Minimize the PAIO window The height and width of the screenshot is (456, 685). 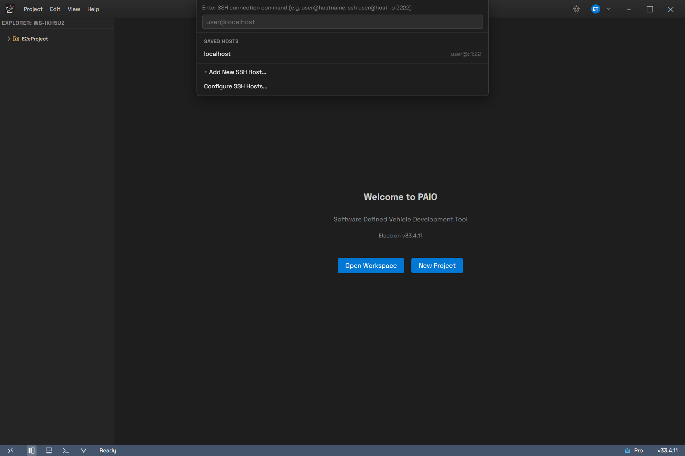[x=629, y=9]
